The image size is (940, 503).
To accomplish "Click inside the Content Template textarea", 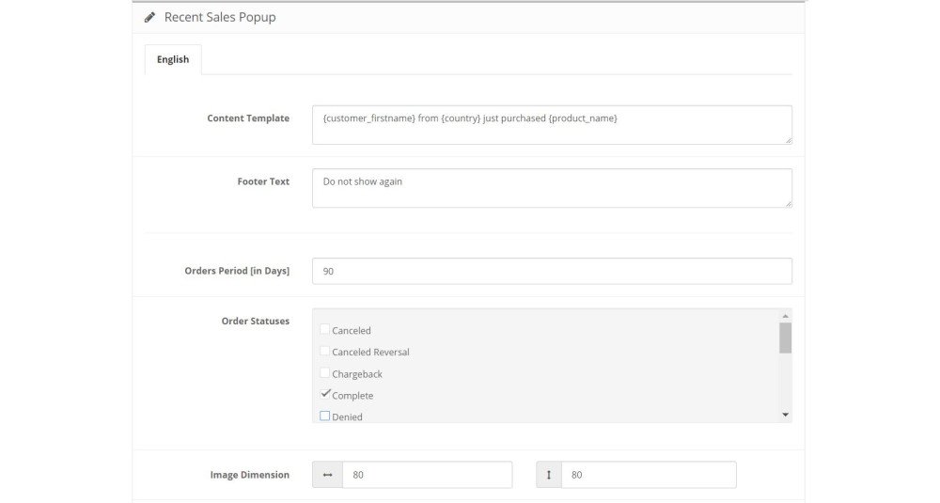I will pos(552,125).
